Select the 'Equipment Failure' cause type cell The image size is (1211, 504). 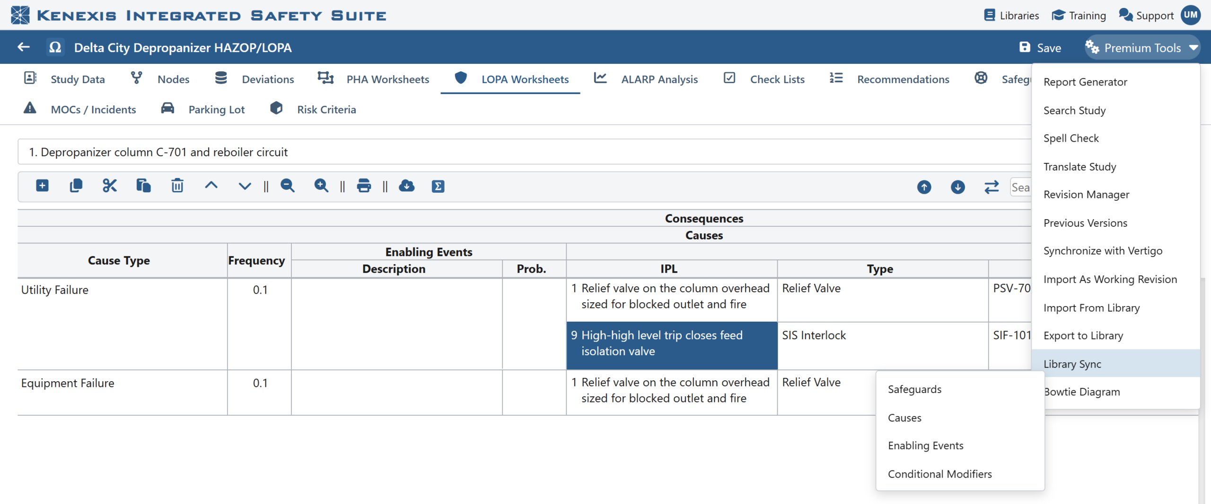123,393
